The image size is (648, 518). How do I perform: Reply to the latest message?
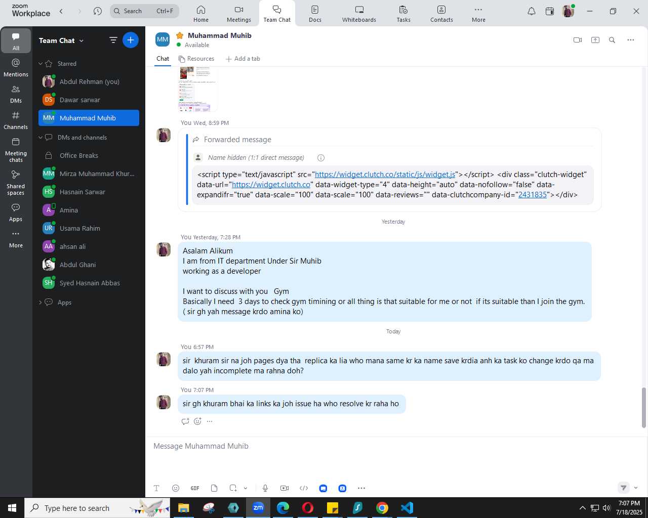185,421
